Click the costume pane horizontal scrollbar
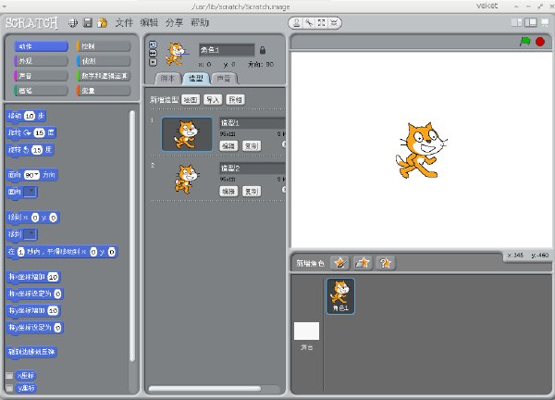555x400 pixels. click(204, 389)
